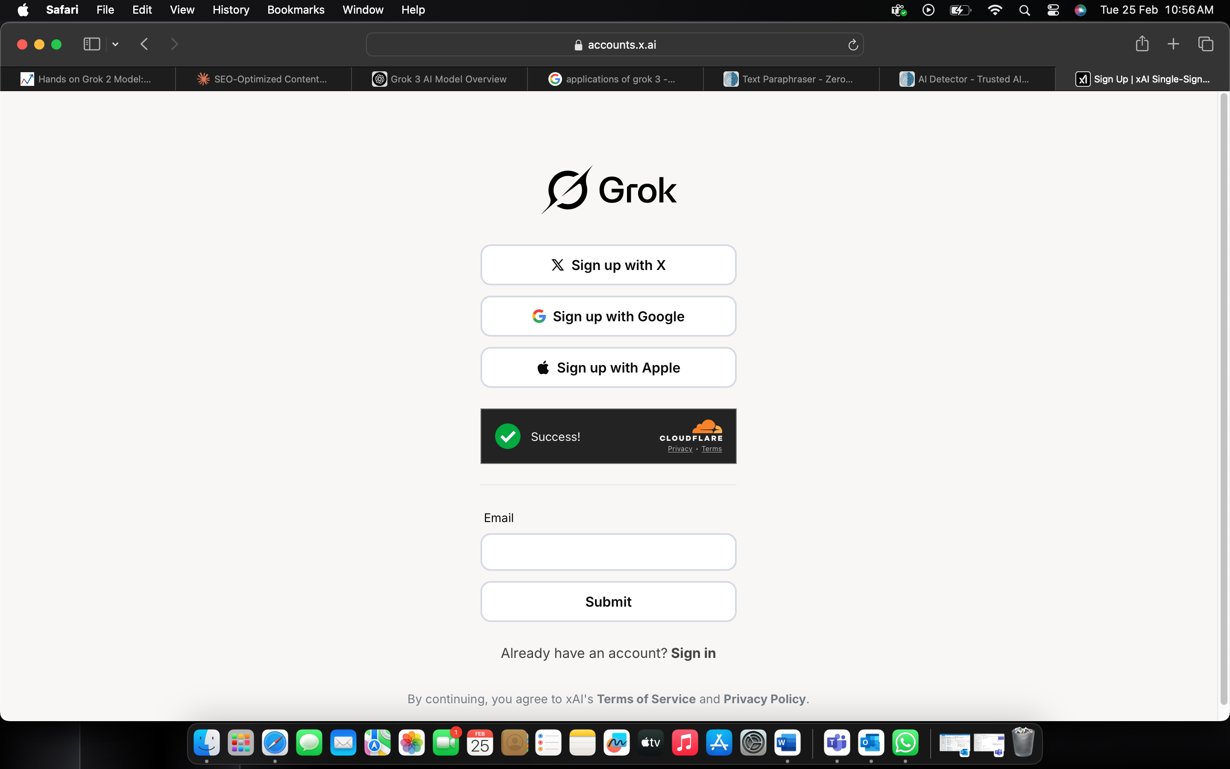Select the applications of grok 3 tab
The width and height of the screenshot is (1230, 769).
tap(615, 79)
